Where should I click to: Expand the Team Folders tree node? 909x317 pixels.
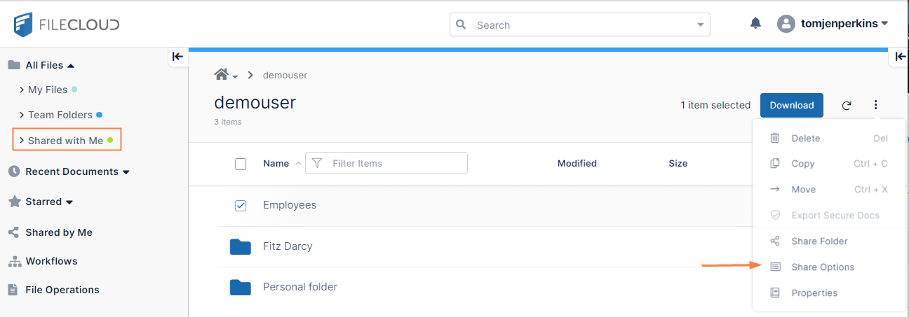click(x=22, y=115)
